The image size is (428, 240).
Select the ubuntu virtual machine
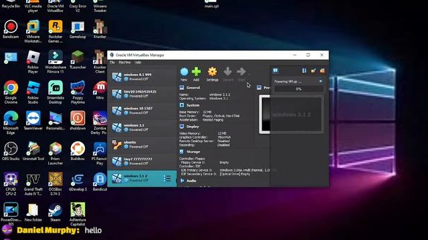click(142, 145)
